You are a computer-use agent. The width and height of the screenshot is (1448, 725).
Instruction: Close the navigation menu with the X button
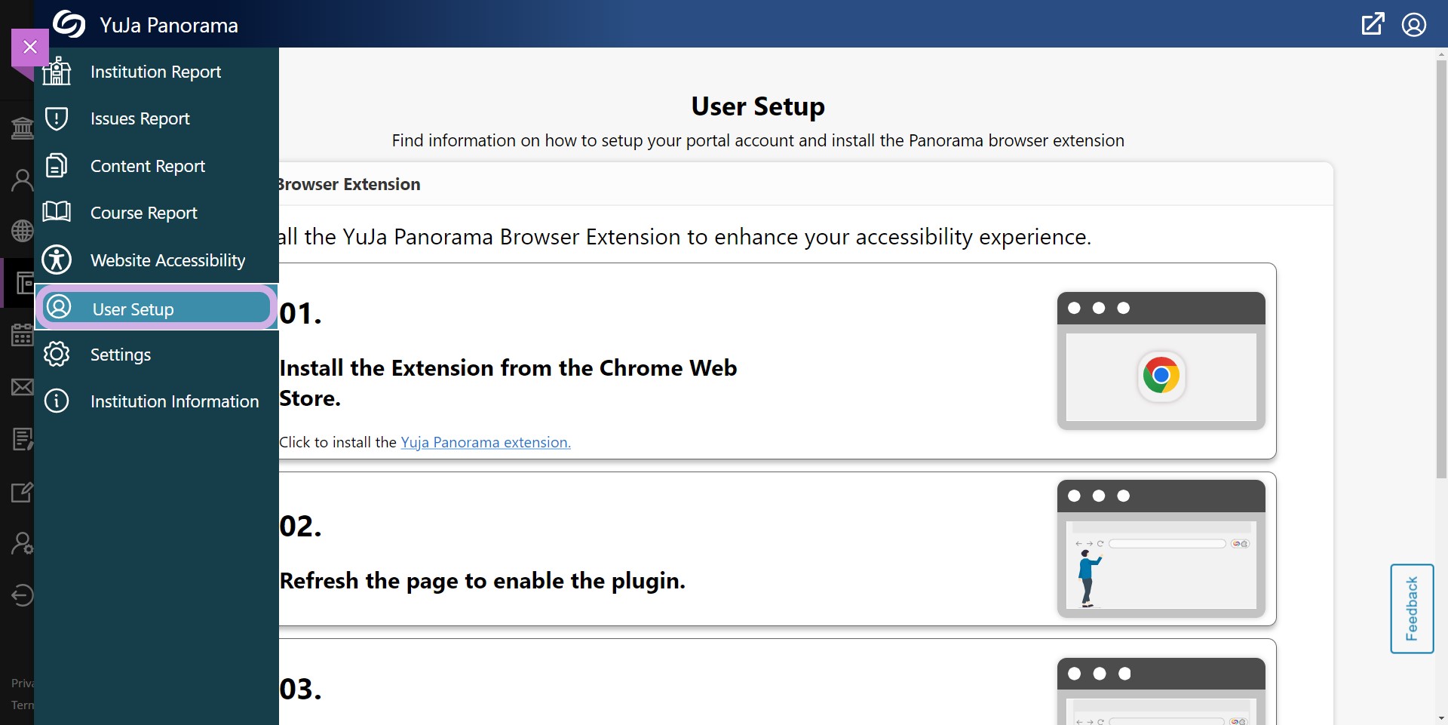pos(30,47)
